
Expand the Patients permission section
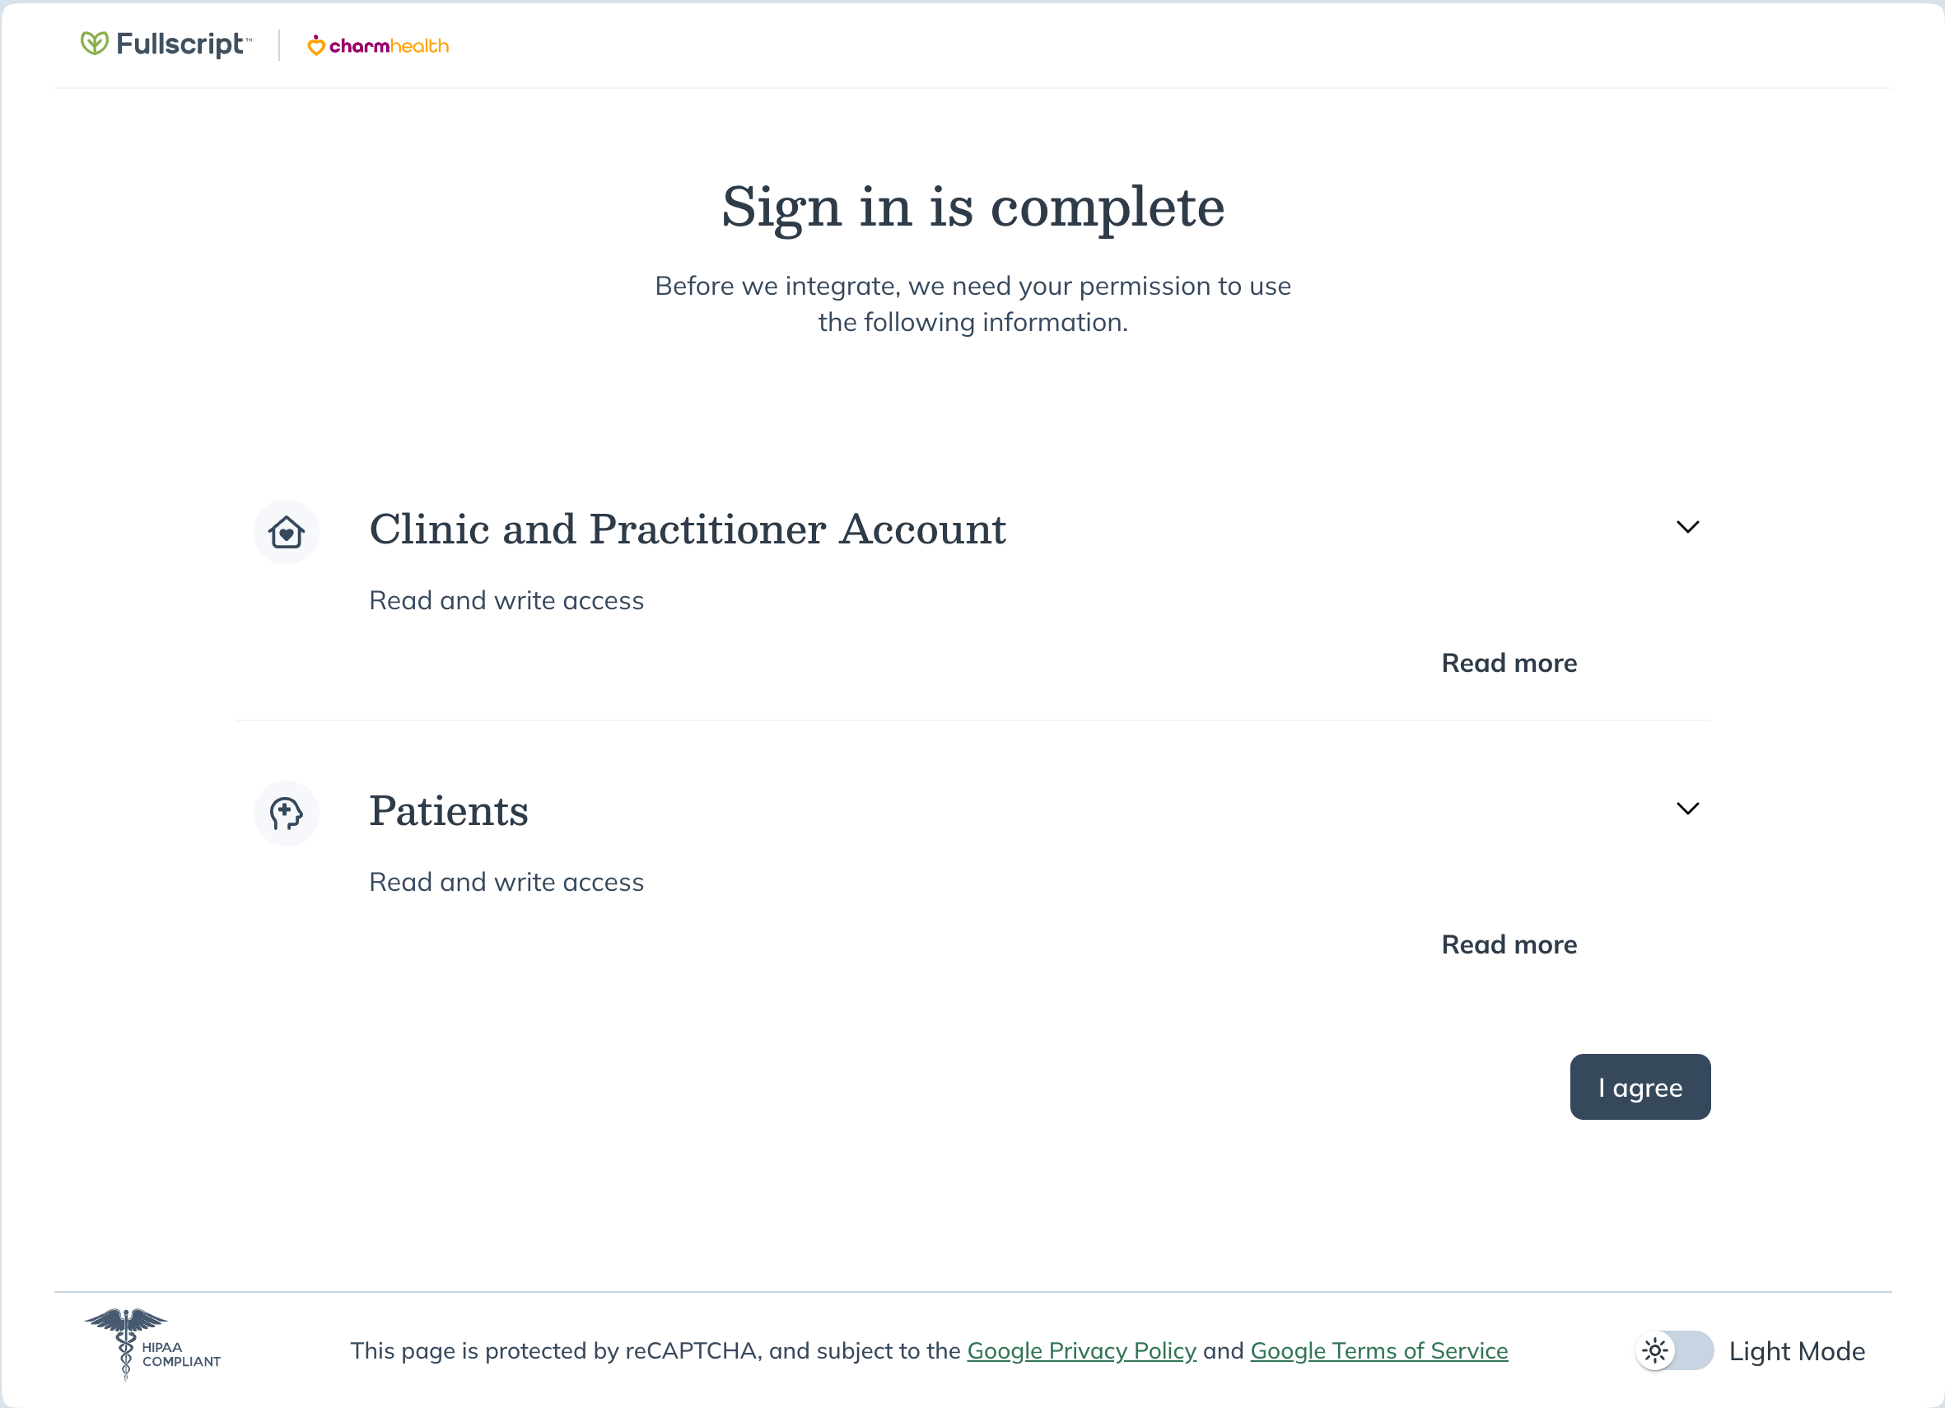point(1688,808)
